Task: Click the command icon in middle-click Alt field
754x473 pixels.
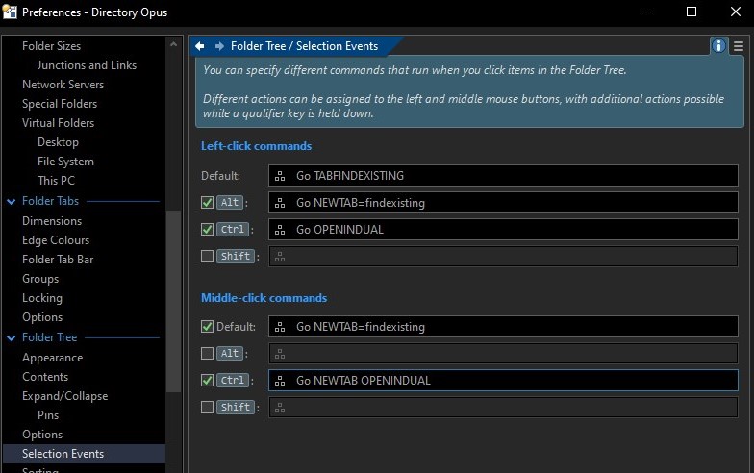Action: point(280,354)
